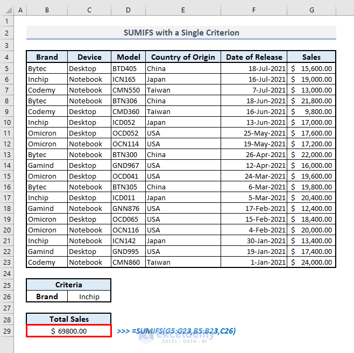Select column B header
The height and width of the screenshot is (353, 354).
pyautogui.click(x=47, y=10)
